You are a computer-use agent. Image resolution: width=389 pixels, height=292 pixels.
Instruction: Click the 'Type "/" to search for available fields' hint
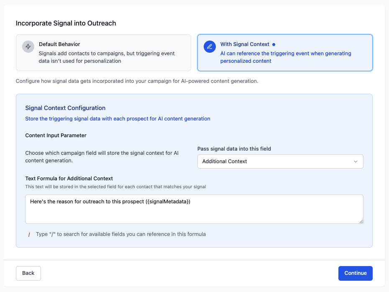coord(121,234)
